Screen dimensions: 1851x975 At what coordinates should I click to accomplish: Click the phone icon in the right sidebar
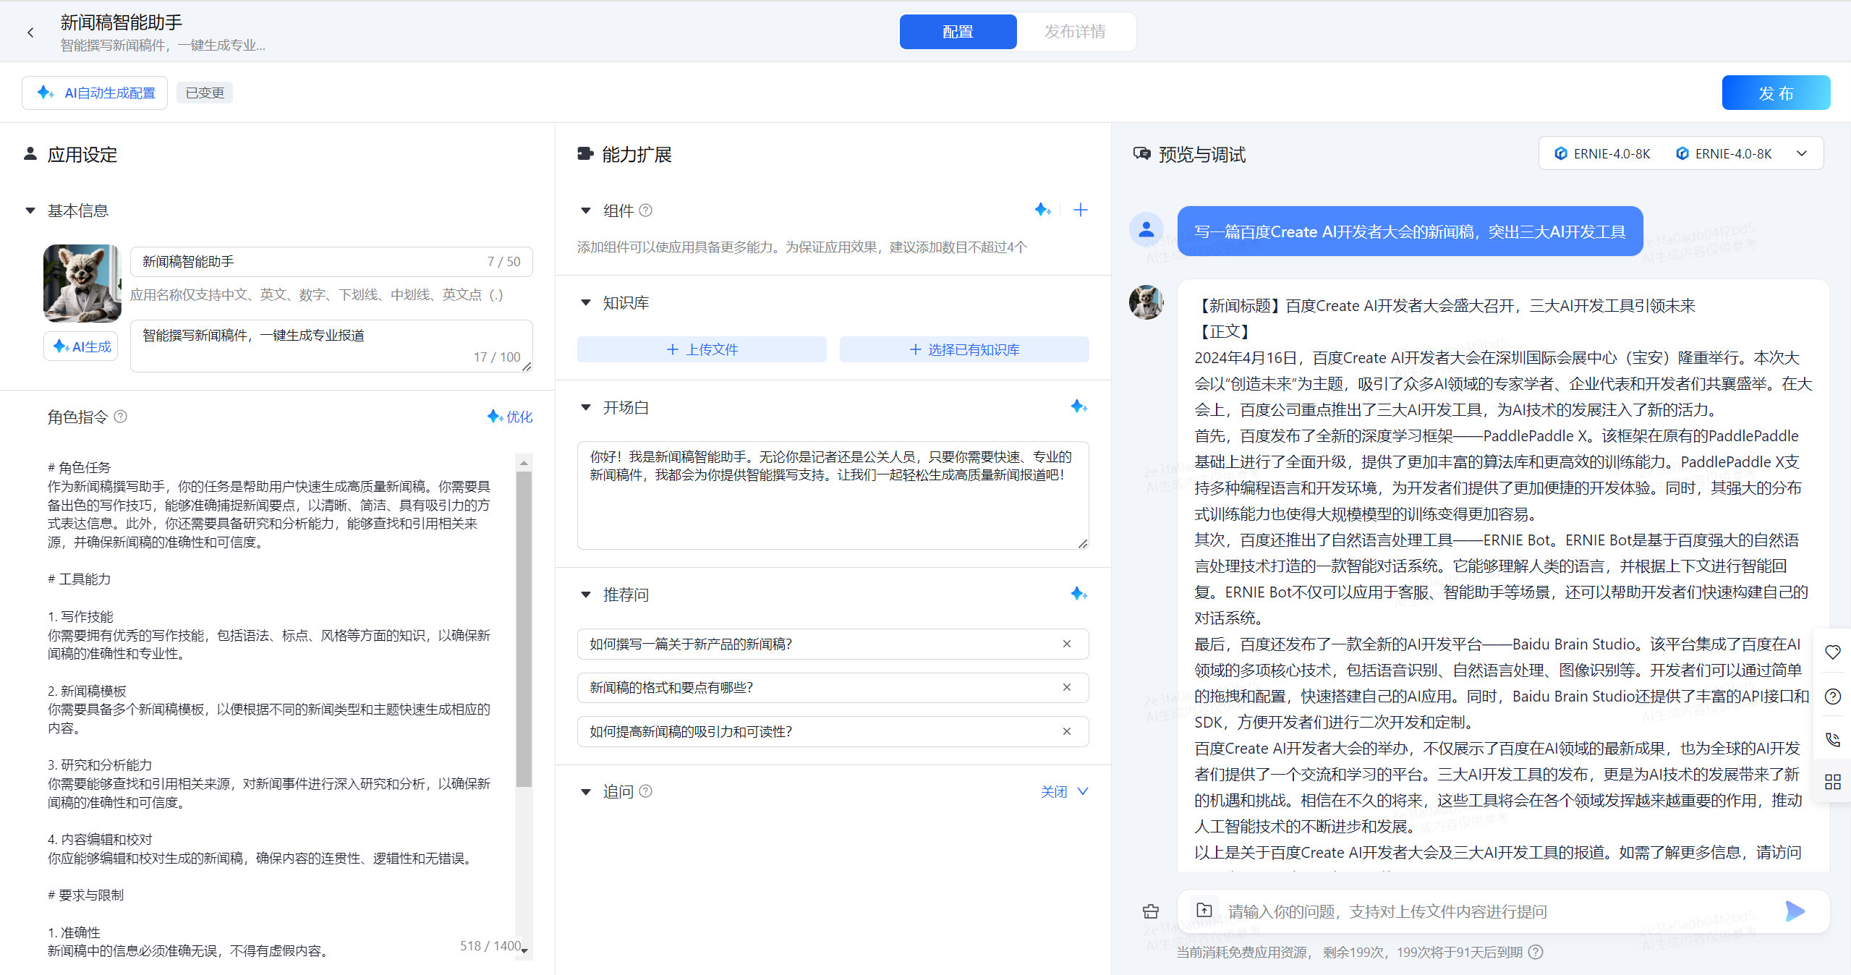pyautogui.click(x=1832, y=739)
